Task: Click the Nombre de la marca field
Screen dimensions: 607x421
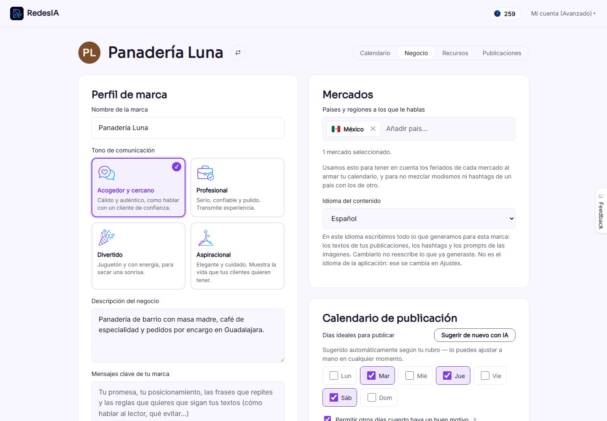Action: click(x=188, y=128)
